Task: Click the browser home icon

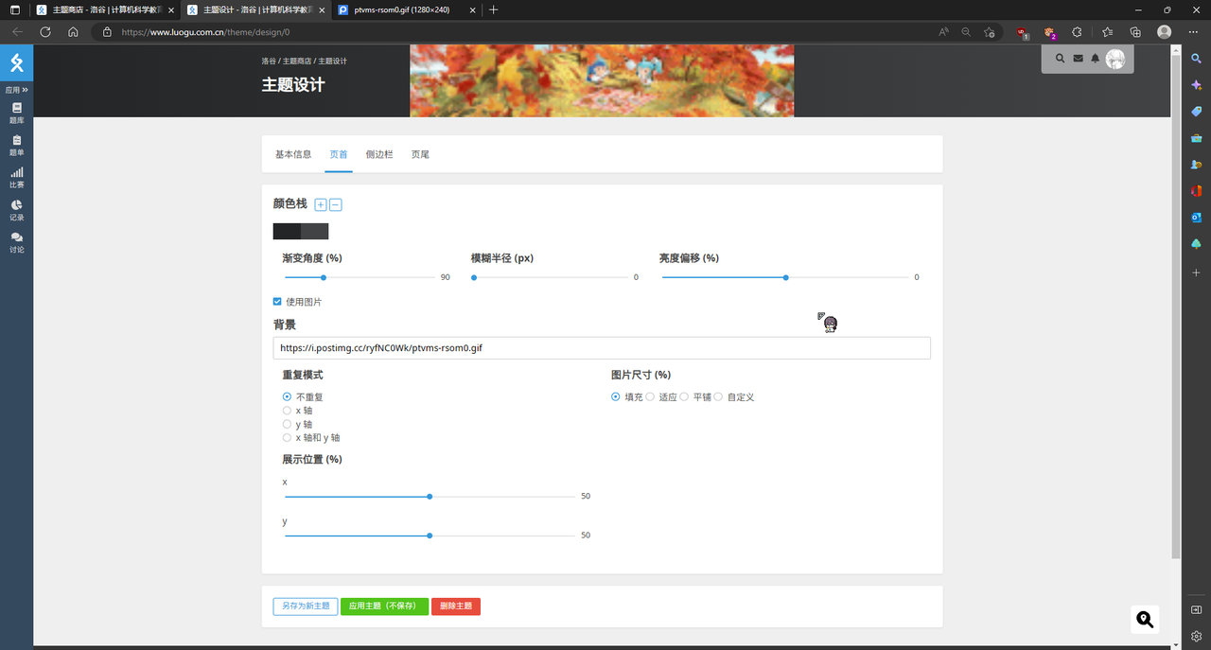Action: pos(73,31)
